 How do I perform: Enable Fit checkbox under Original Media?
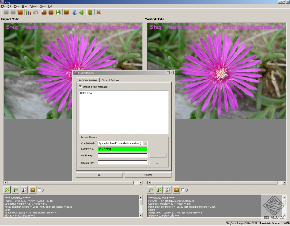[x=39, y=190]
